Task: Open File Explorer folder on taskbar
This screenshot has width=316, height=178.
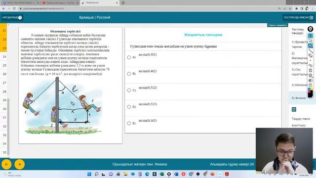Action: coord(125,174)
